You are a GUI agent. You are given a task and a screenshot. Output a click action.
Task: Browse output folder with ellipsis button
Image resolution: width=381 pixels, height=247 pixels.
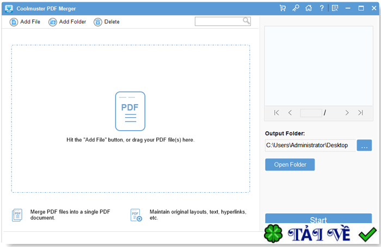point(364,145)
